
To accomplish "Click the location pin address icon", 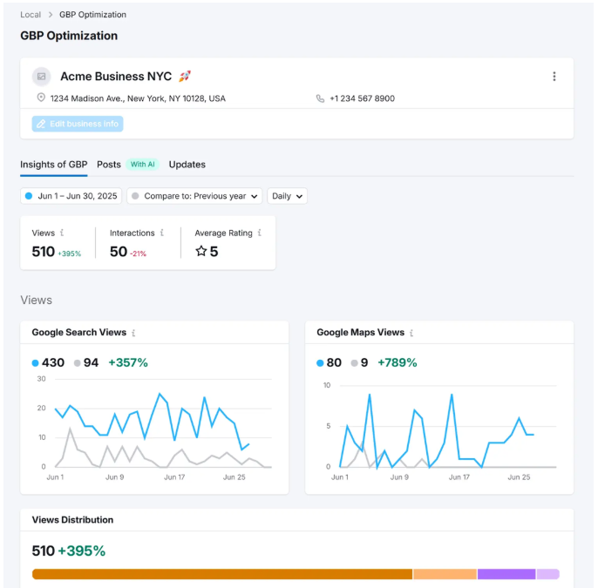I will coord(41,98).
